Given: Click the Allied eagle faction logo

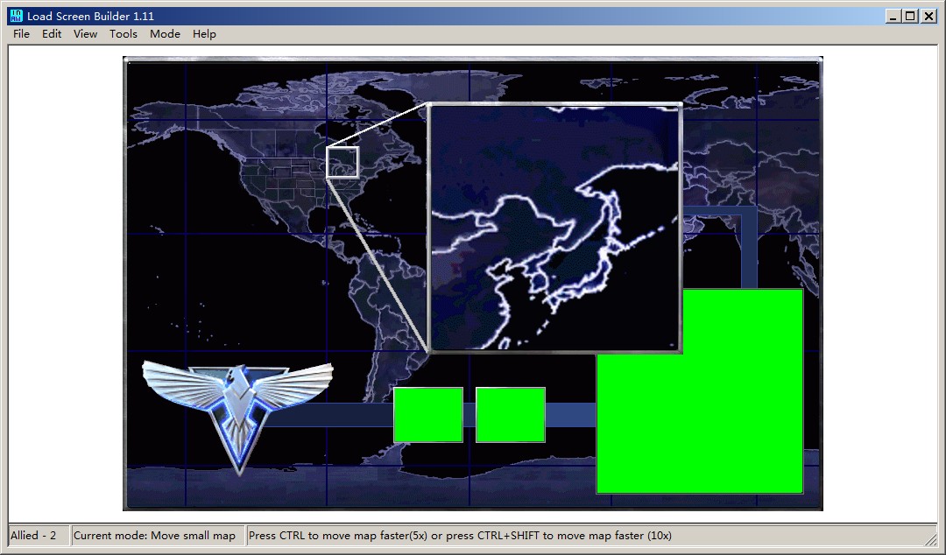Looking at the screenshot, I should pyautogui.click(x=237, y=418).
